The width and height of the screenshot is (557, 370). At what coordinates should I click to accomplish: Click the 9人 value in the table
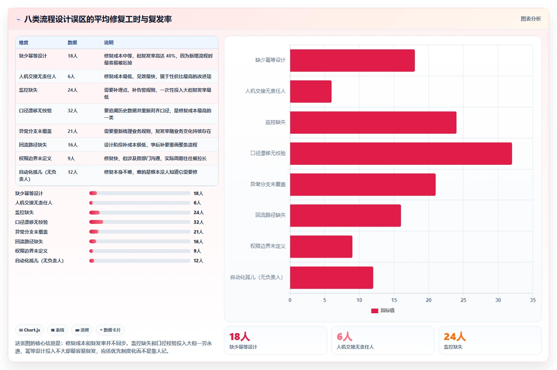(x=71, y=159)
